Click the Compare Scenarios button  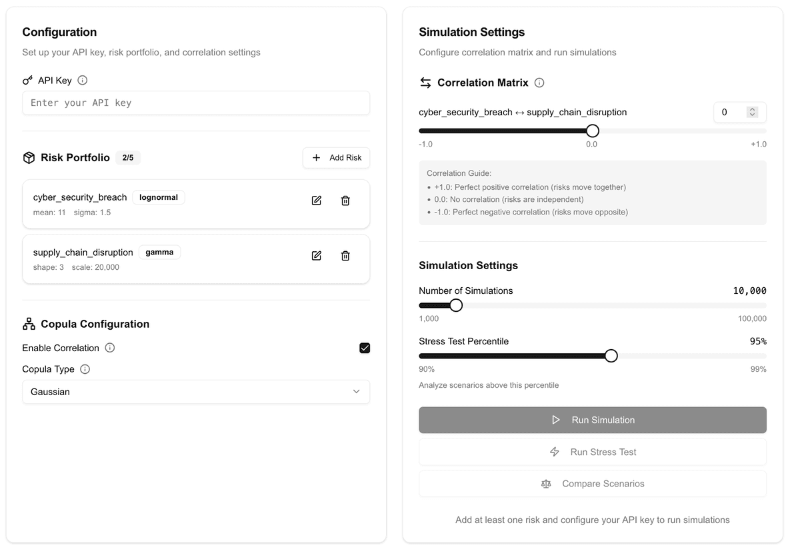(592, 484)
